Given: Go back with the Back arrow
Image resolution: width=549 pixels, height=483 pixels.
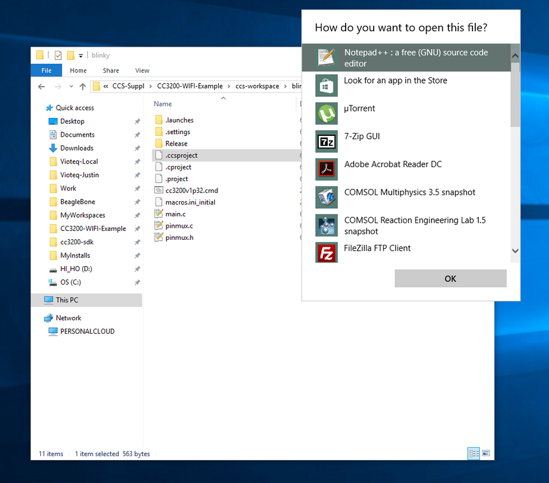Looking at the screenshot, I should 41,86.
